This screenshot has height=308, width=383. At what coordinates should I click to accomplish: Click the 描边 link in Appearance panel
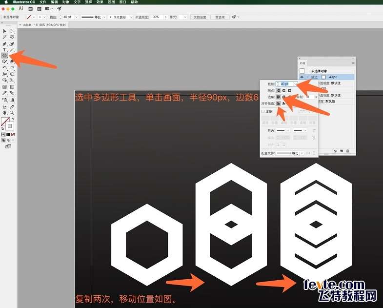click(x=315, y=77)
